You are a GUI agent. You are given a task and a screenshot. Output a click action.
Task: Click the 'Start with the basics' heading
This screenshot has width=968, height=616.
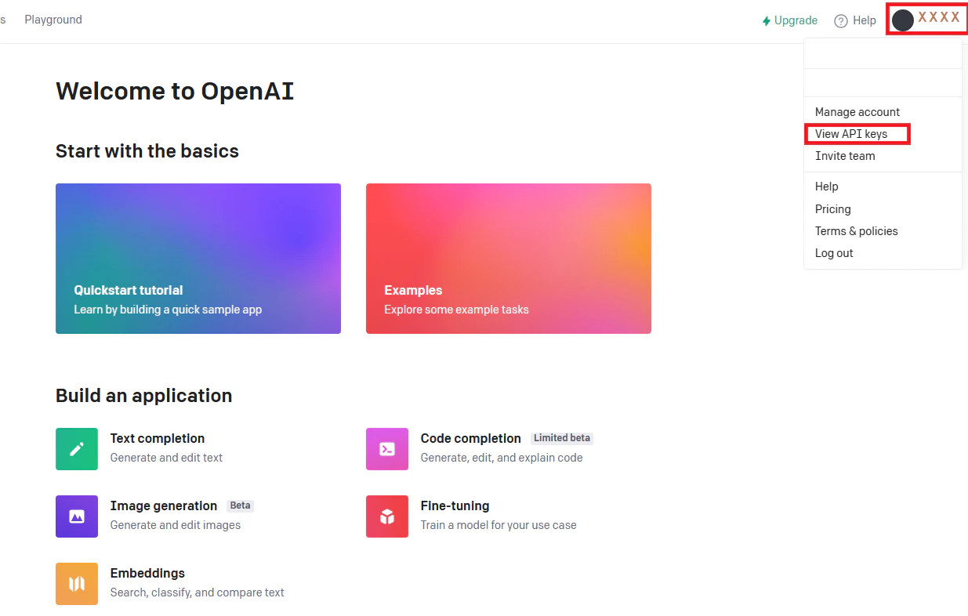(147, 151)
